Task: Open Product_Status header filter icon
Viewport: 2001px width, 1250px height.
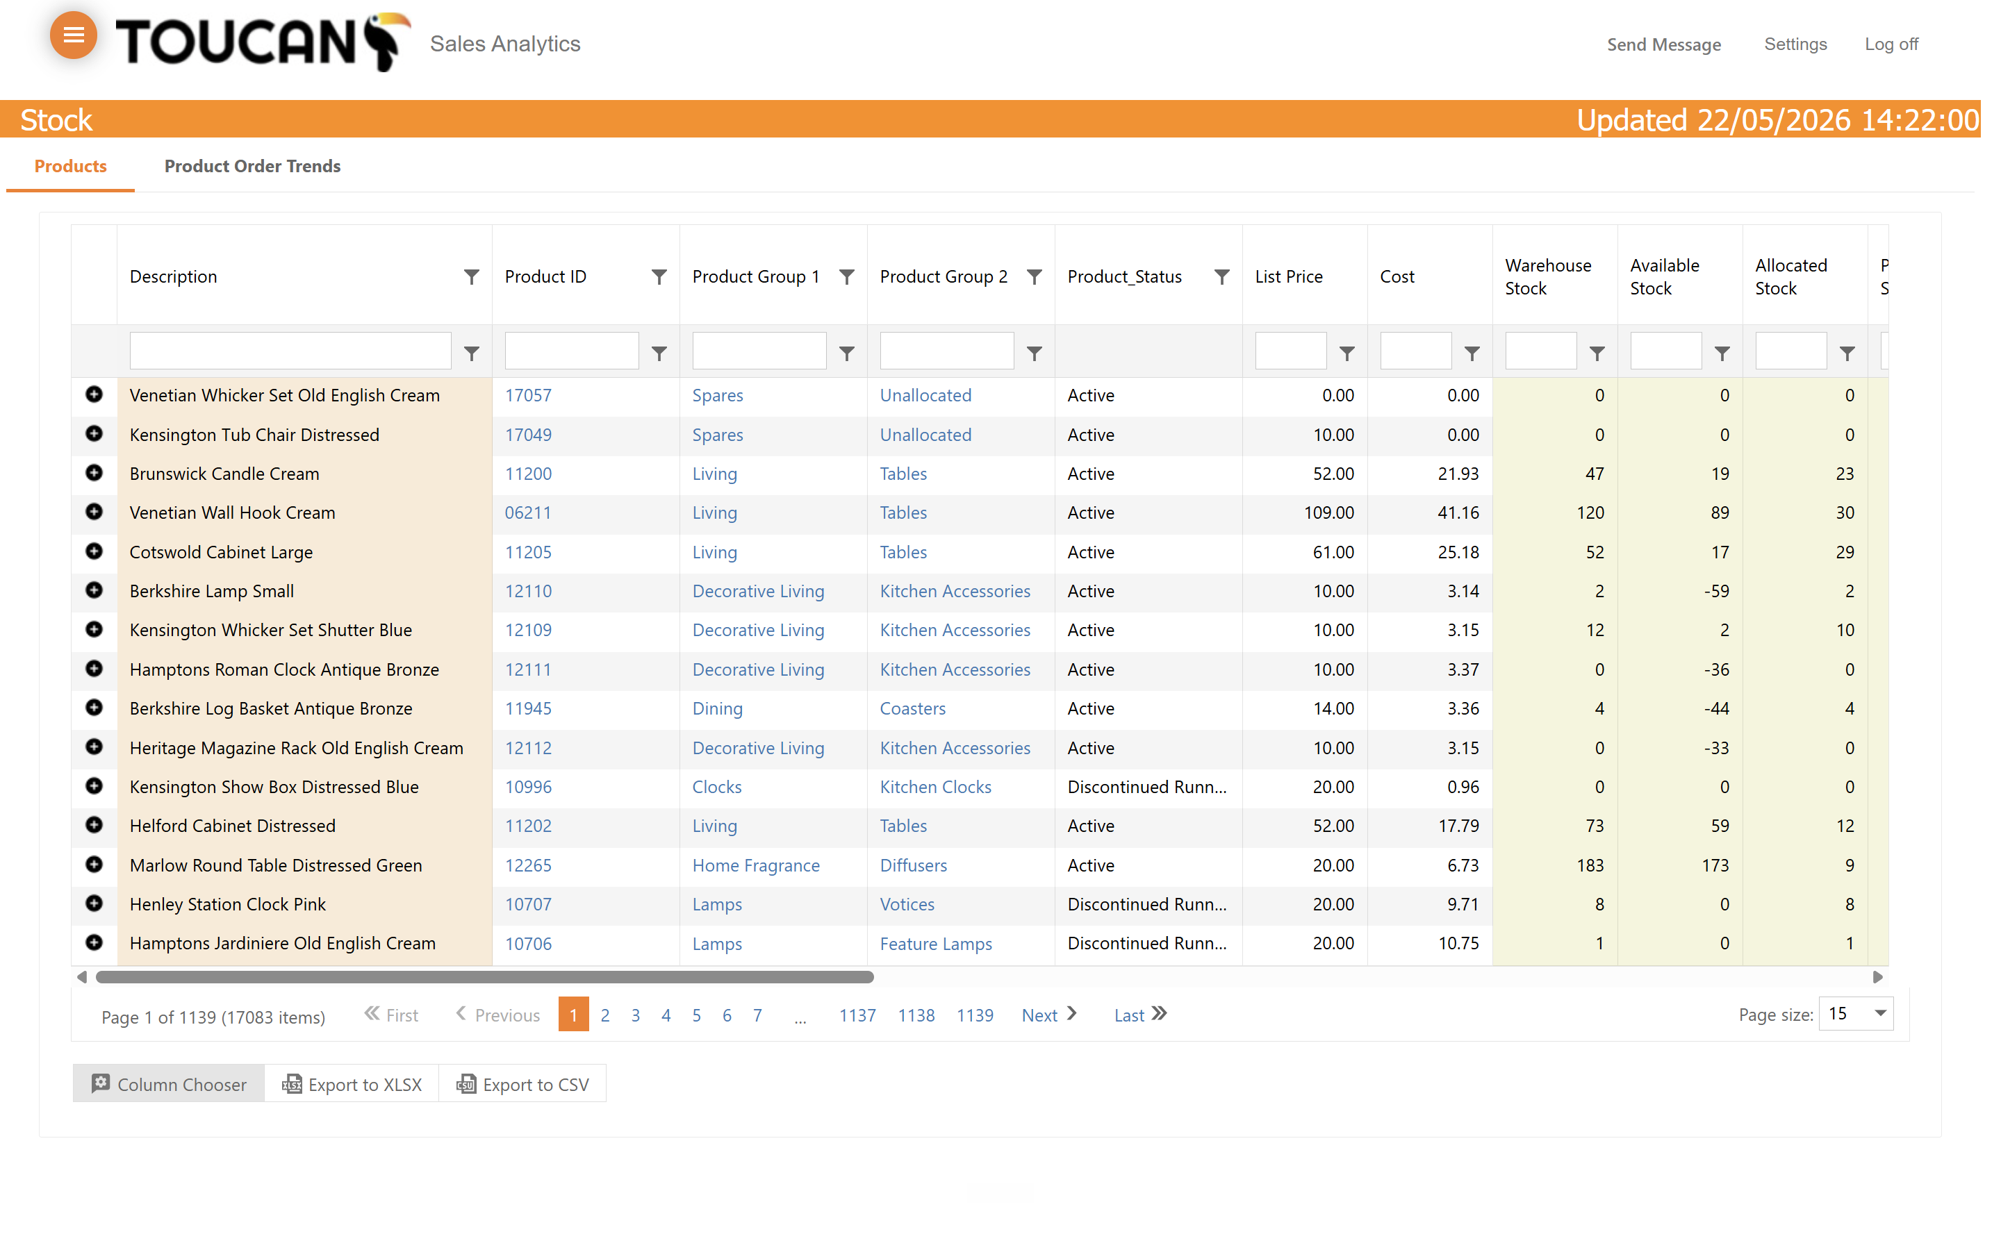Action: click(x=1222, y=277)
